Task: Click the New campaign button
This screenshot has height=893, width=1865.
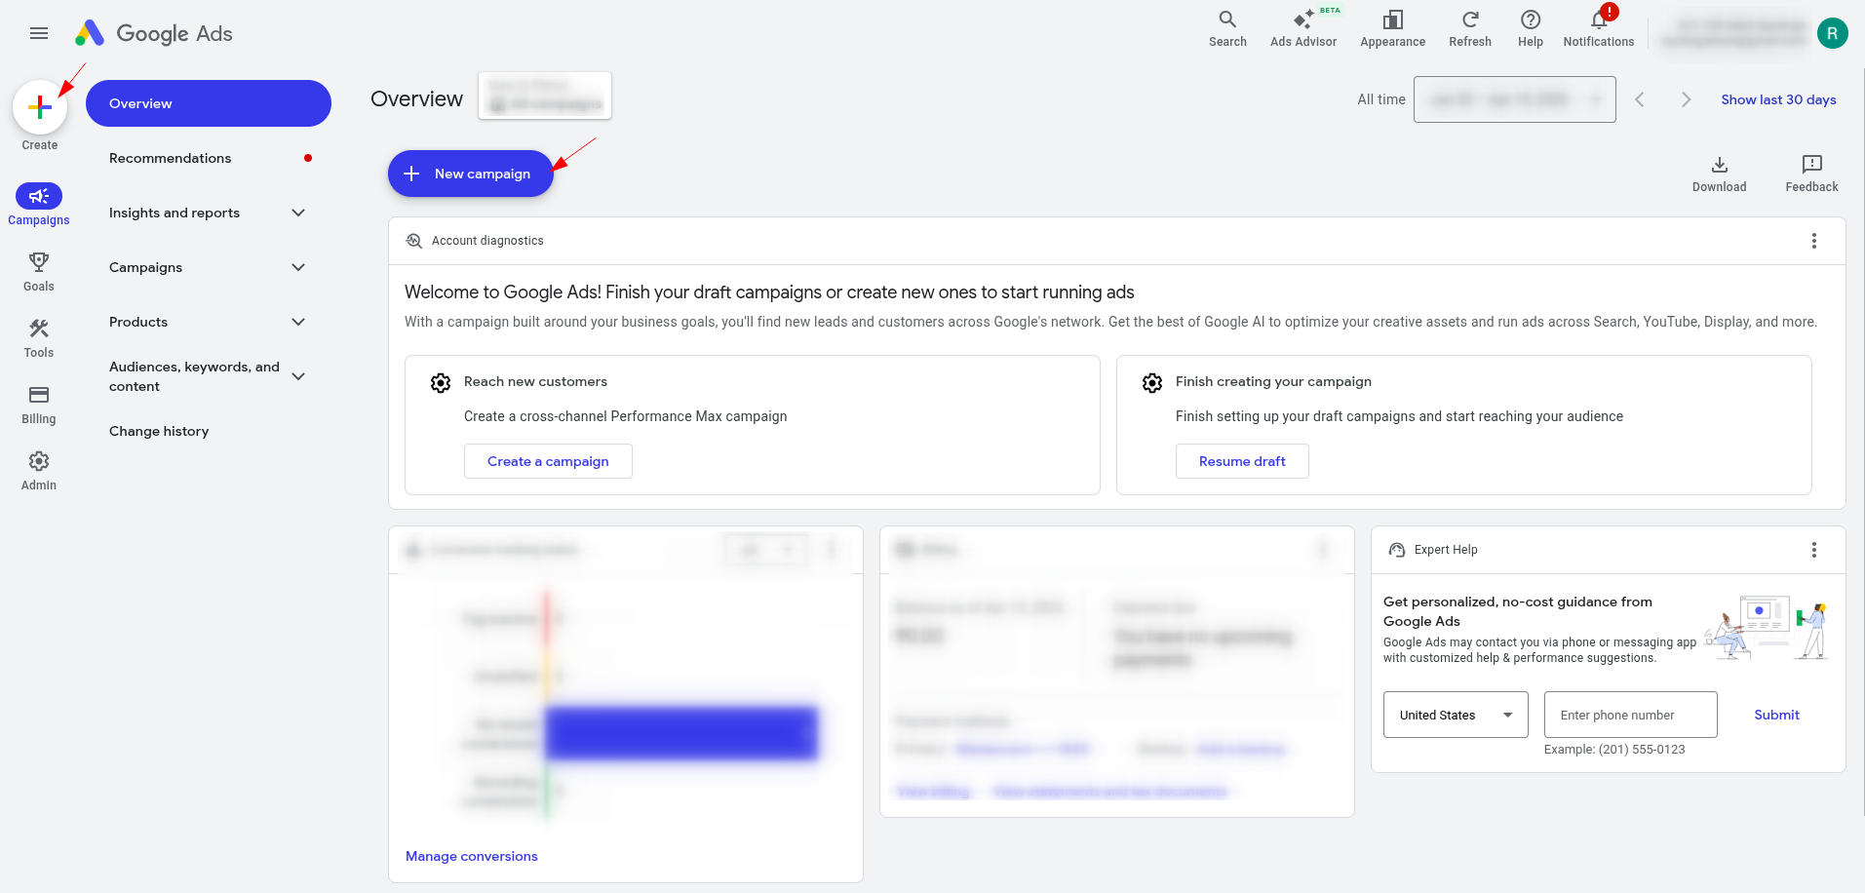Action: point(471,174)
